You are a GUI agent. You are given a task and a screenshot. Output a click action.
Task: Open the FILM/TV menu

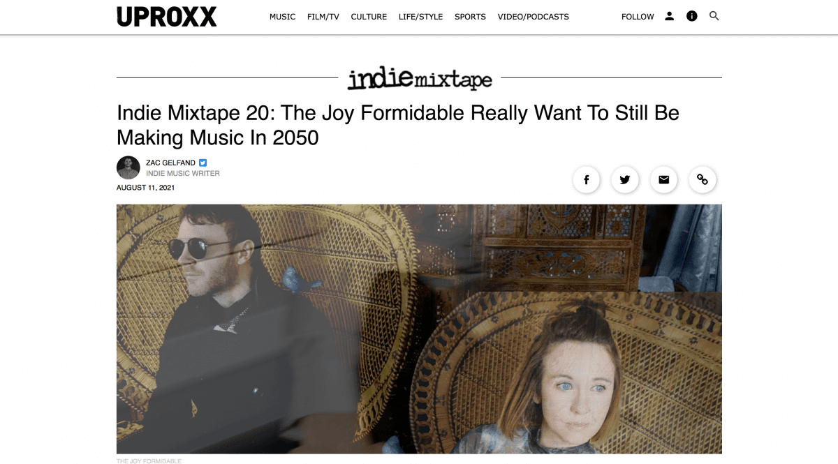[x=323, y=17]
